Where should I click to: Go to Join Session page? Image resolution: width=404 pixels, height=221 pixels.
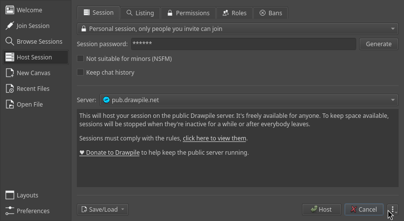33,26
